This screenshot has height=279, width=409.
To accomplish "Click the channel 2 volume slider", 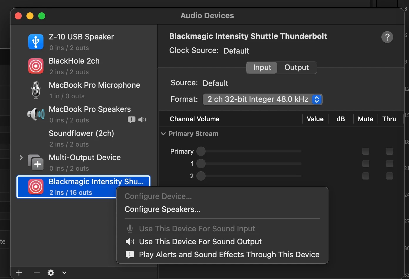I will click(x=249, y=176).
